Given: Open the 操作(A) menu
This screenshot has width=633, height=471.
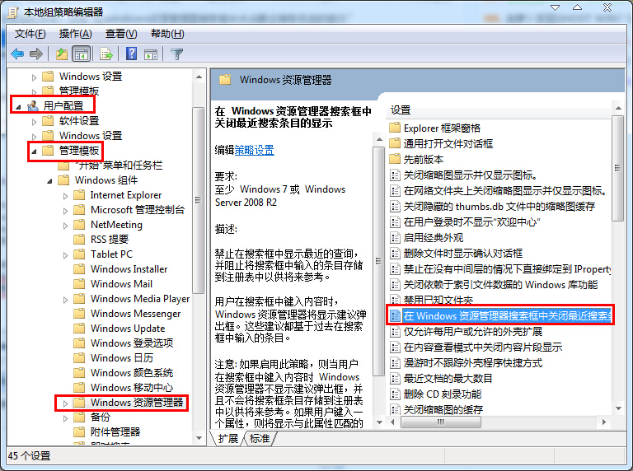Looking at the screenshot, I should (75, 34).
